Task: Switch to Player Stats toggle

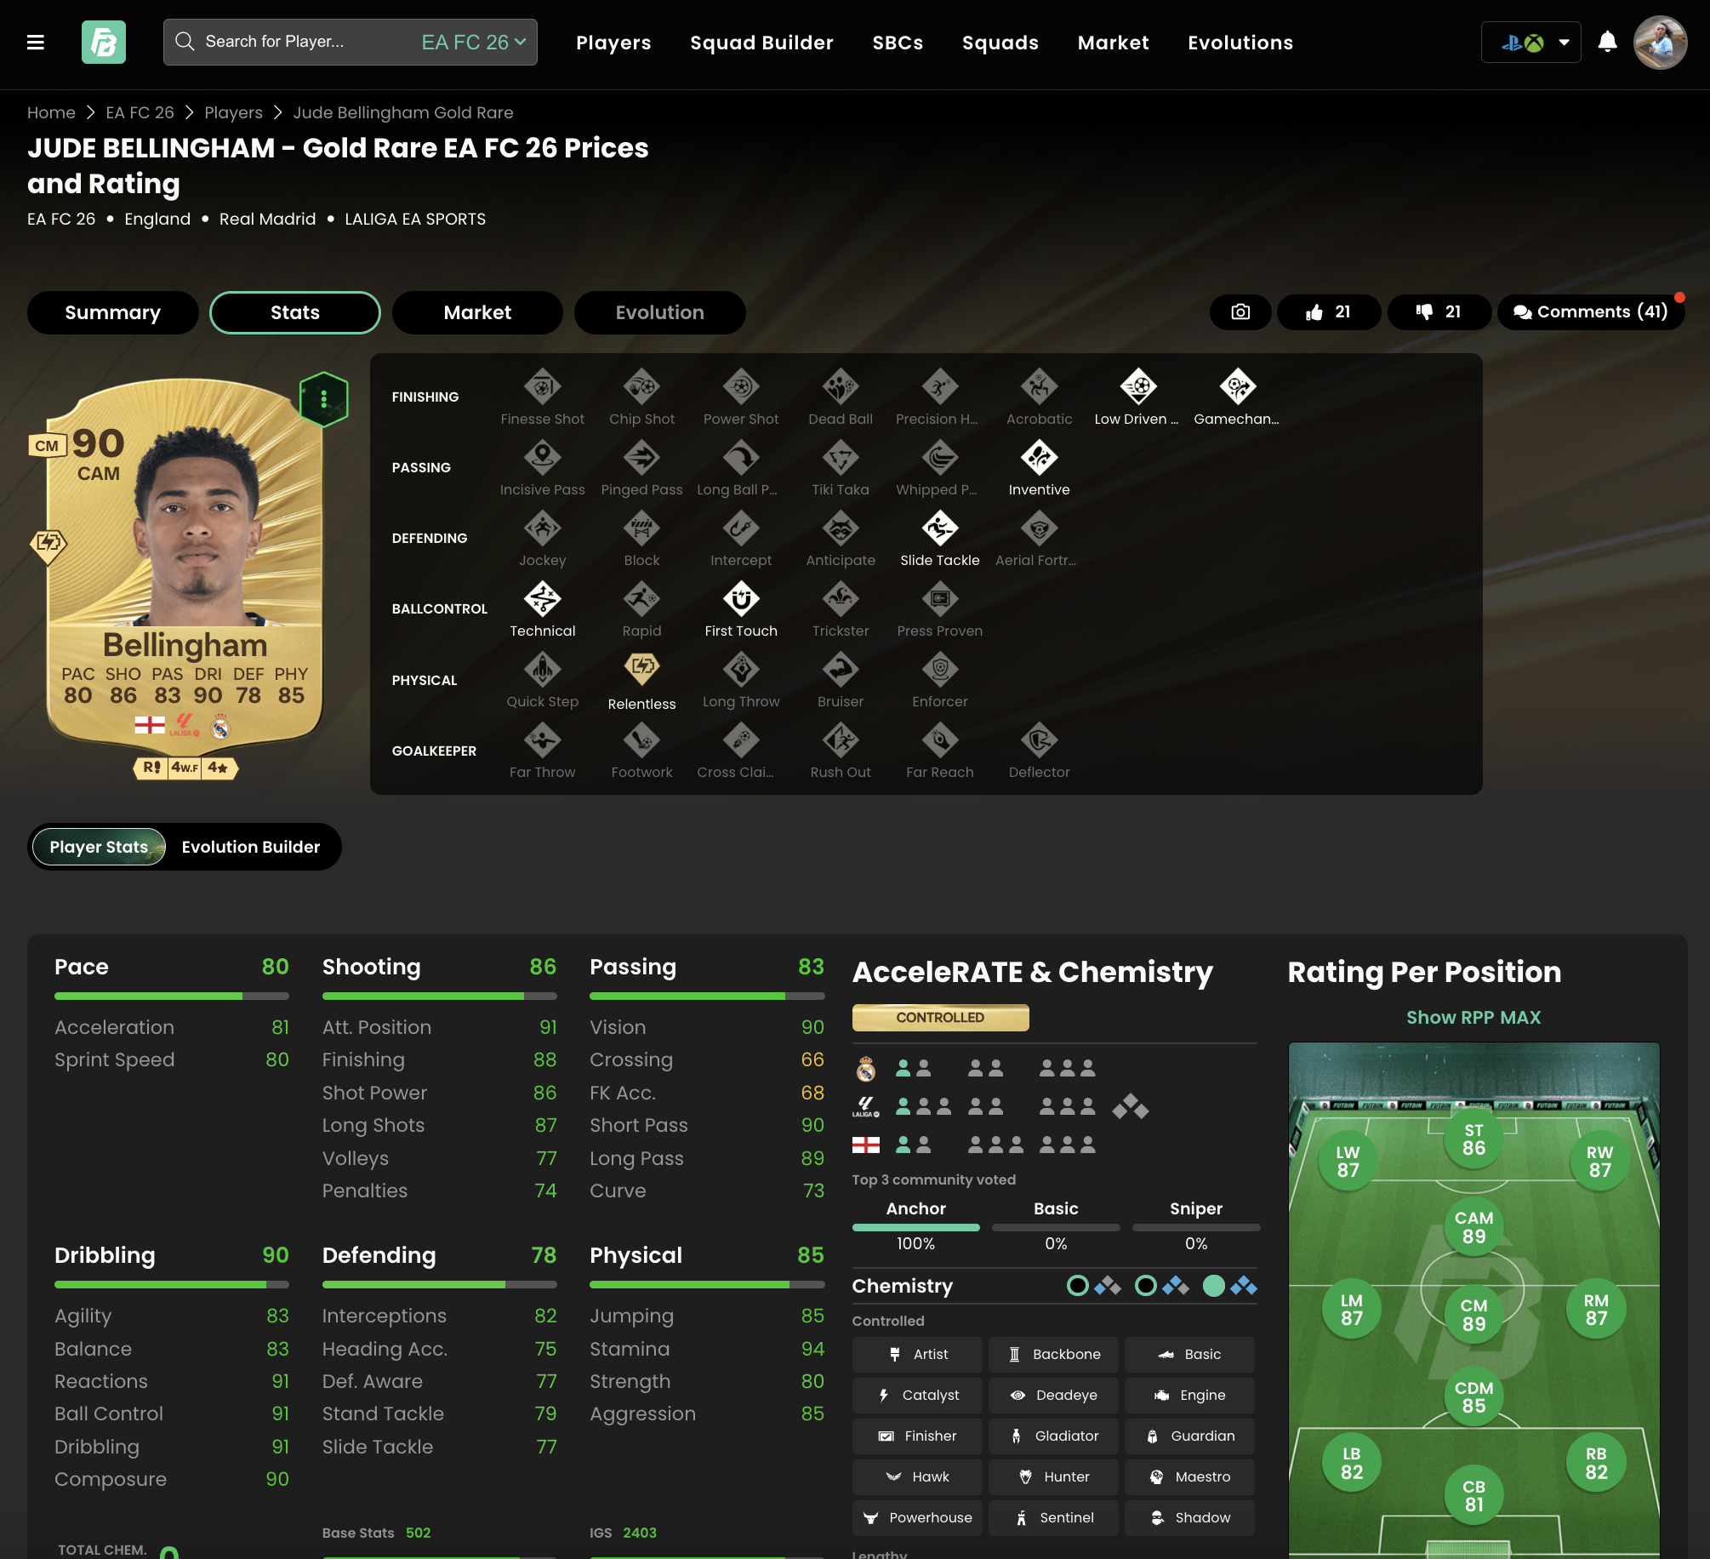Action: (x=99, y=847)
